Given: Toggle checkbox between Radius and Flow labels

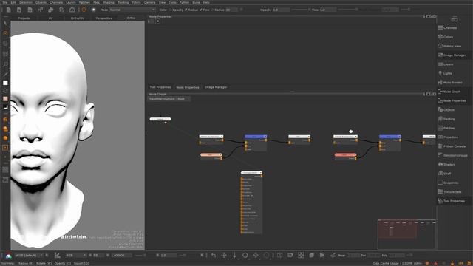Looking at the screenshot, I should (200, 10).
